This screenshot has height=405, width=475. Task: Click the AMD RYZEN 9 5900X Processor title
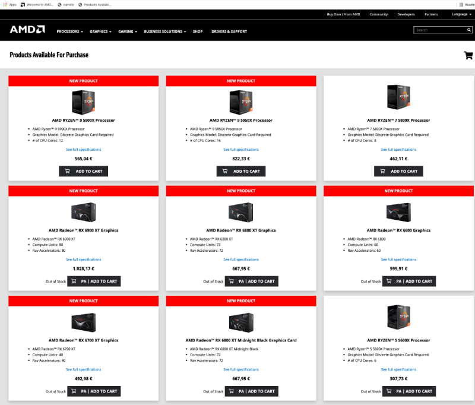[83, 121]
